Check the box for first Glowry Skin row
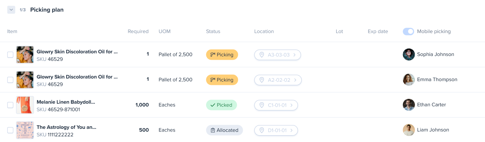 click(10, 54)
